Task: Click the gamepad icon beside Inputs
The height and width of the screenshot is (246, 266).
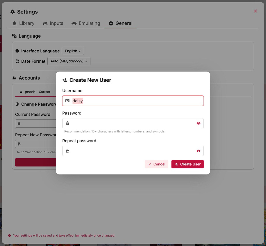Action: click(45, 23)
